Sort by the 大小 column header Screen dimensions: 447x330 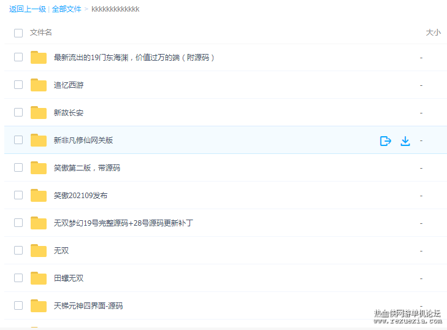(x=433, y=33)
